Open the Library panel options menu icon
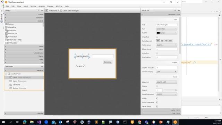The width and height of the screenshot is (222, 125). (x=42, y=10)
